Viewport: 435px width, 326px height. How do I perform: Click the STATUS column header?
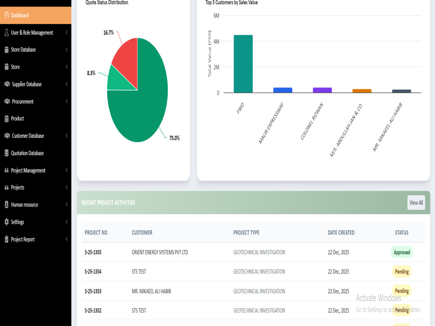point(402,233)
